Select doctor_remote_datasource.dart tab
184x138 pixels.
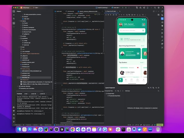point(88,11)
